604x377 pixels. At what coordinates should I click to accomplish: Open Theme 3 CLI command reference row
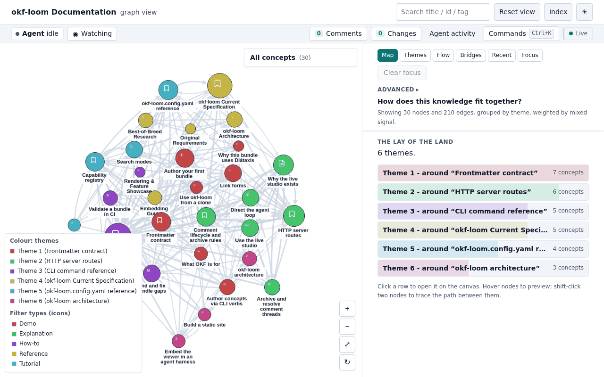tap(483, 211)
